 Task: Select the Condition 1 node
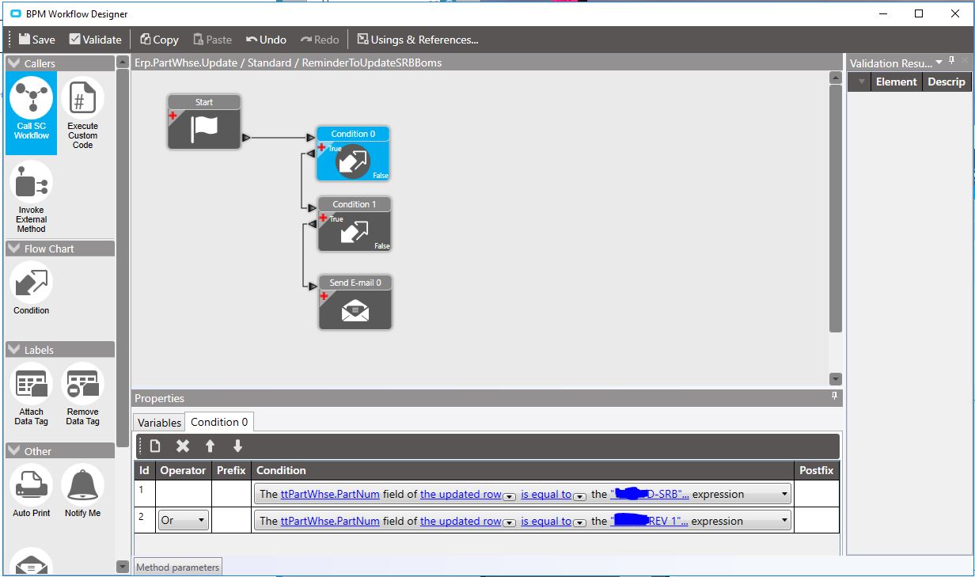pyautogui.click(x=355, y=224)
